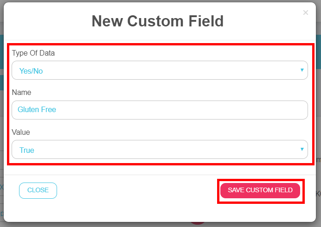Click the pink circle below the dialog

coord(198,223)
